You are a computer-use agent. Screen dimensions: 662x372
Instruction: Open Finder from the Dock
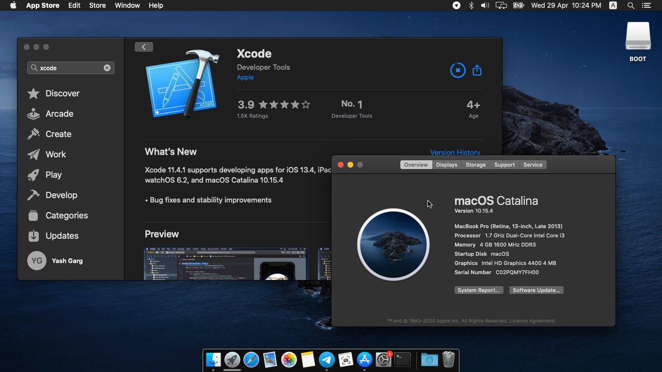click(x=213, y=359)
